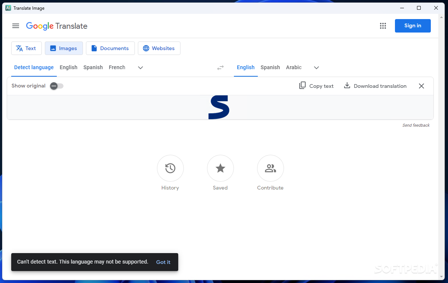This screenshot has height=283, width=448.
Task: Expand more target languages list
Action: (316, 68)
